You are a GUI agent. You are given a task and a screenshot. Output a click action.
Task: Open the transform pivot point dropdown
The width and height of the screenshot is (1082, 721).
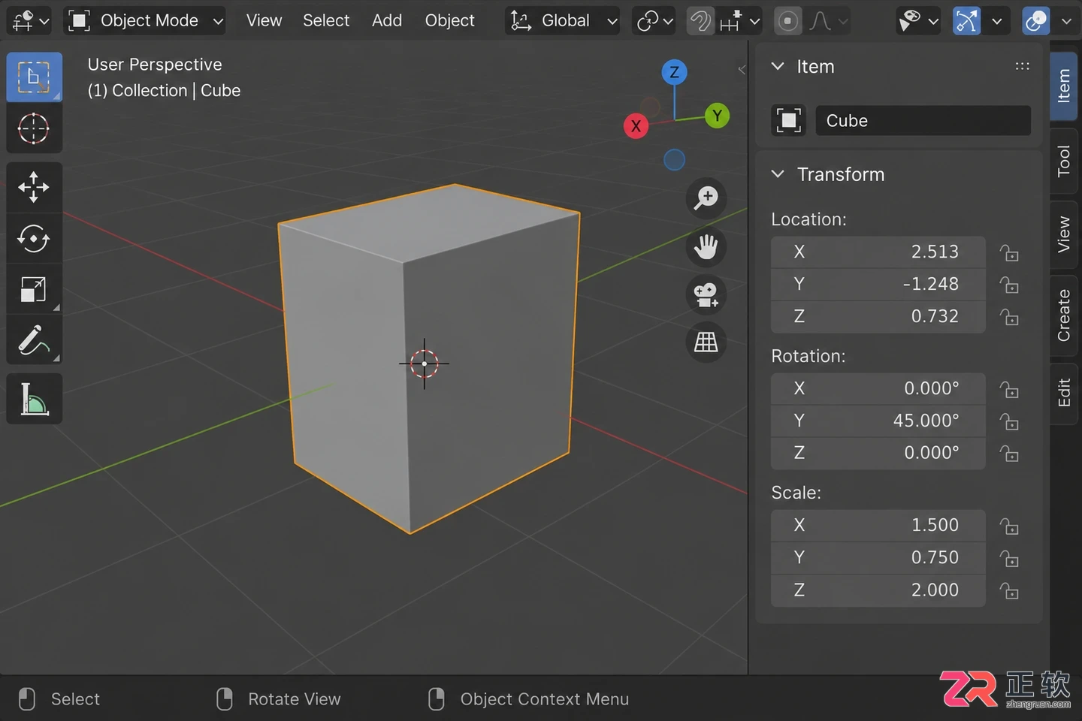654,21
